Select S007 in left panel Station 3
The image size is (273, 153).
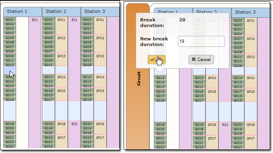[87, 38]
